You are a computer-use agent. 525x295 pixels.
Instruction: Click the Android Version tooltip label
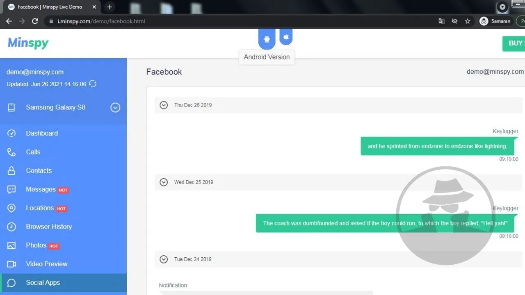[267, 57]
